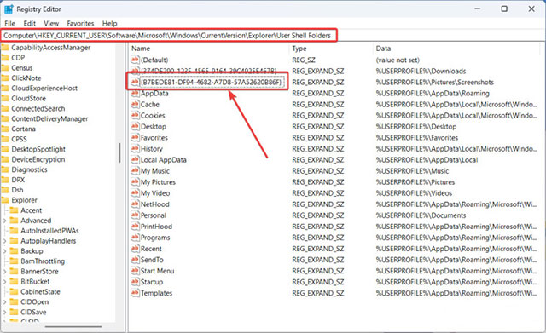
Task: Click the Name column header
Action: (141, 49)
